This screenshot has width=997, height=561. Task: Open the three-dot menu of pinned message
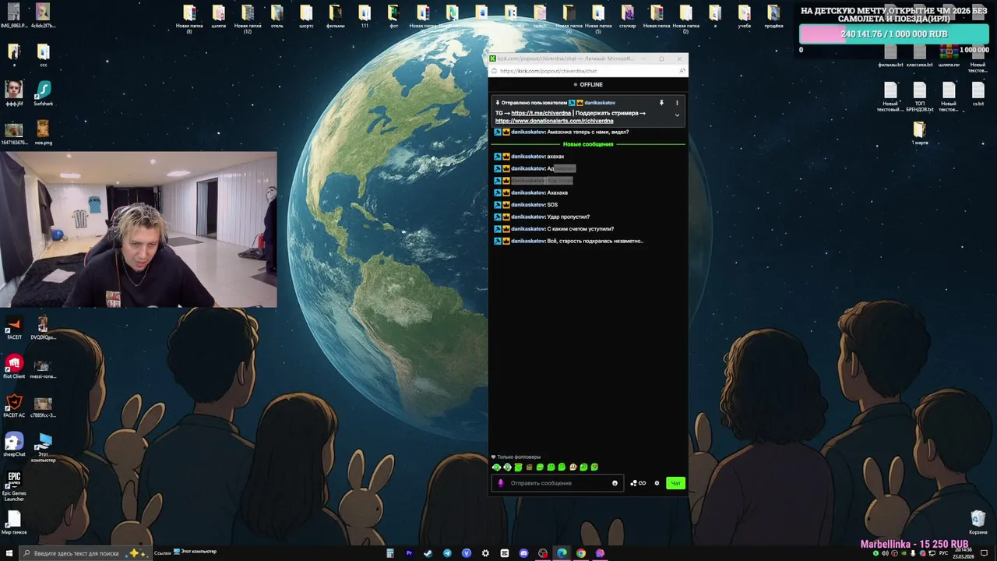point(677,103)
